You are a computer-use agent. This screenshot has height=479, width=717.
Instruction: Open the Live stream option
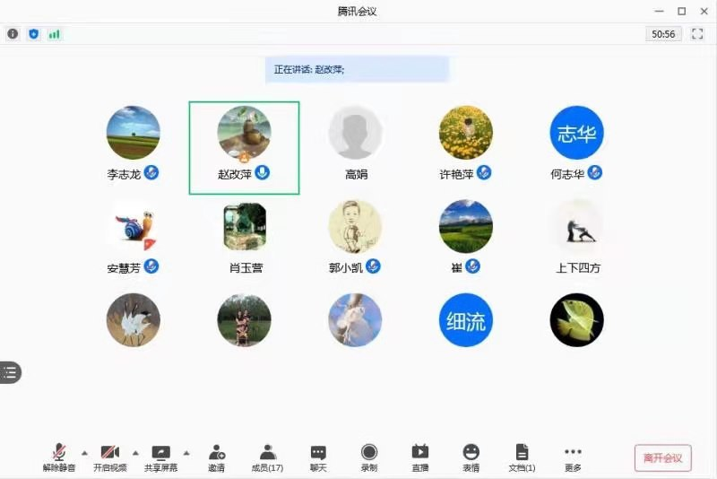pyautogui.click(x=420, y=457)
